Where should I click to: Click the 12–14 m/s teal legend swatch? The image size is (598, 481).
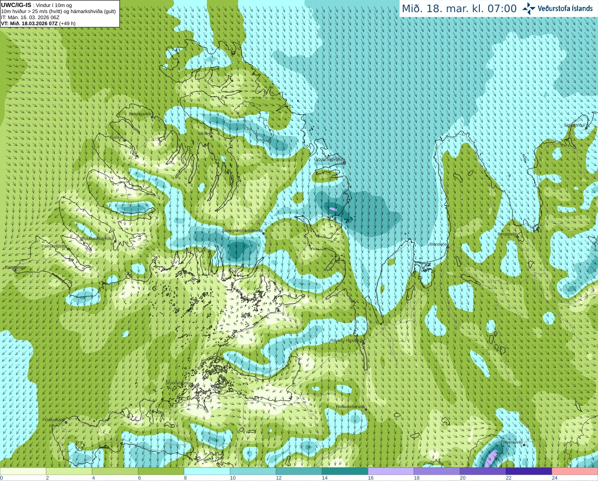tap(299, 471)
